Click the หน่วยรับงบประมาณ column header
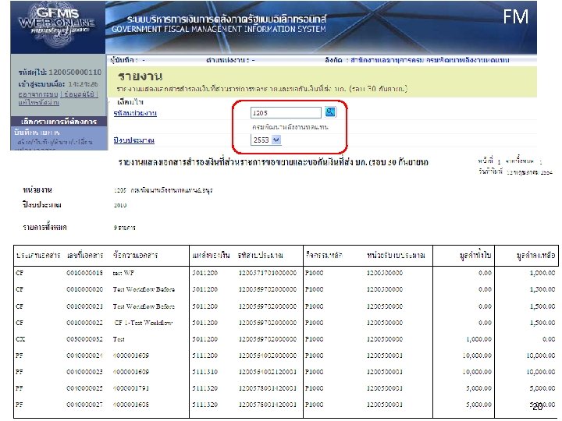 (396, 256)
